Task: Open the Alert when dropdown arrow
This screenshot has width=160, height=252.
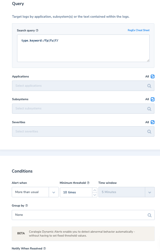Action: 54,192
